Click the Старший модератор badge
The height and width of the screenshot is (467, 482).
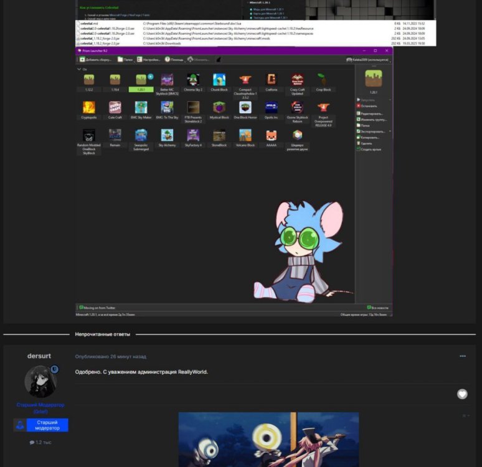click(41, 425)
